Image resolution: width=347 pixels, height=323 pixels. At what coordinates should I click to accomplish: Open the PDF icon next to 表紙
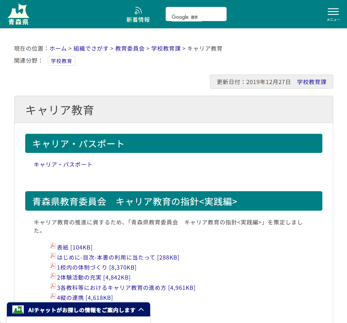53,246
